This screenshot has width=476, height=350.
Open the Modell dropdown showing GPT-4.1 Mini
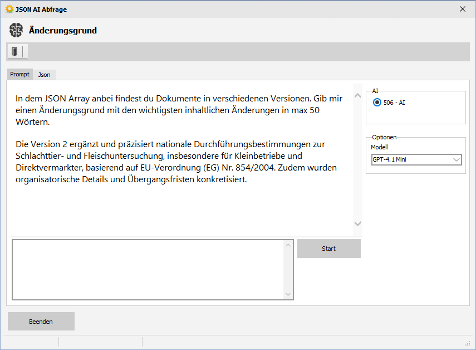tap(416, 160)
